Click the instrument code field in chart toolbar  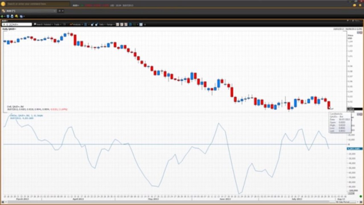[17, 24]
